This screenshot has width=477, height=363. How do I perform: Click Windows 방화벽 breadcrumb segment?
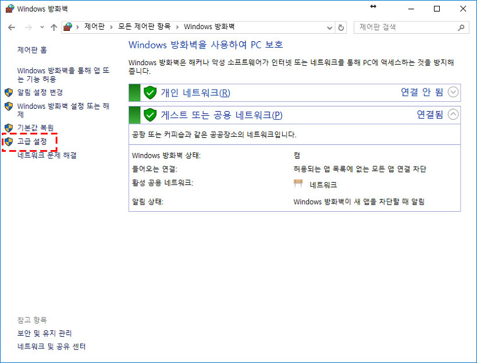(209, 27)
